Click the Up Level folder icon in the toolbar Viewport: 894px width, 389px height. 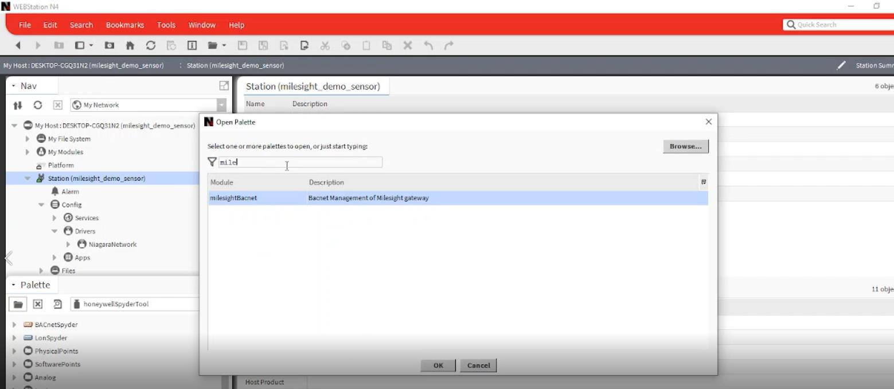tap(58, 45)
